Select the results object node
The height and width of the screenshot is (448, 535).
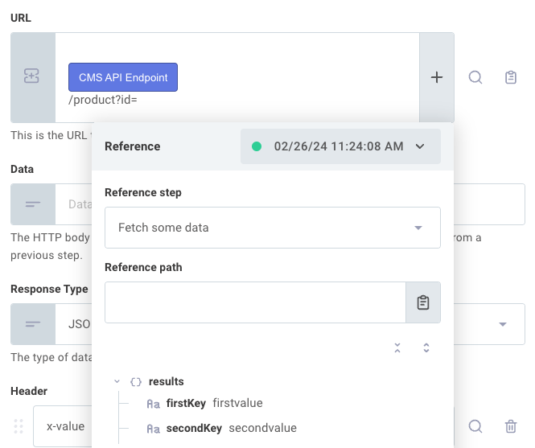pyautogui.click(x=167, y=381)
